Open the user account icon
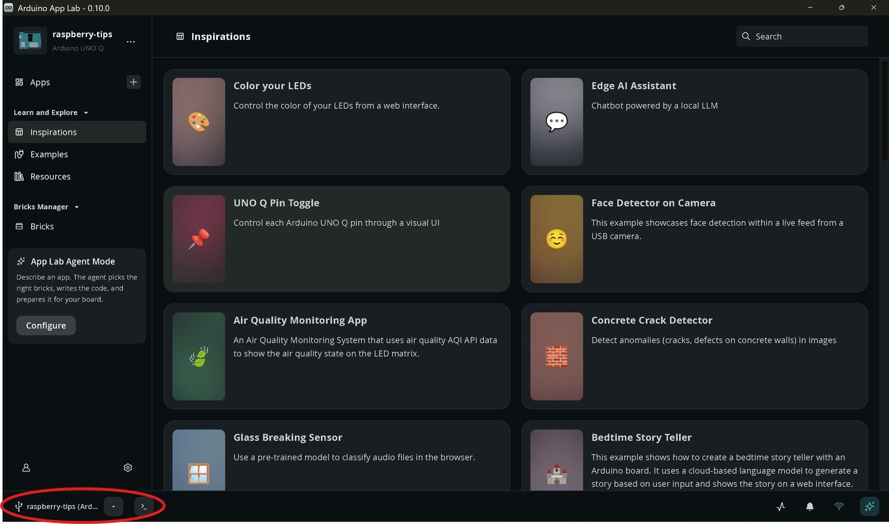This screenshot has width=889, height=524. [26, 468]
